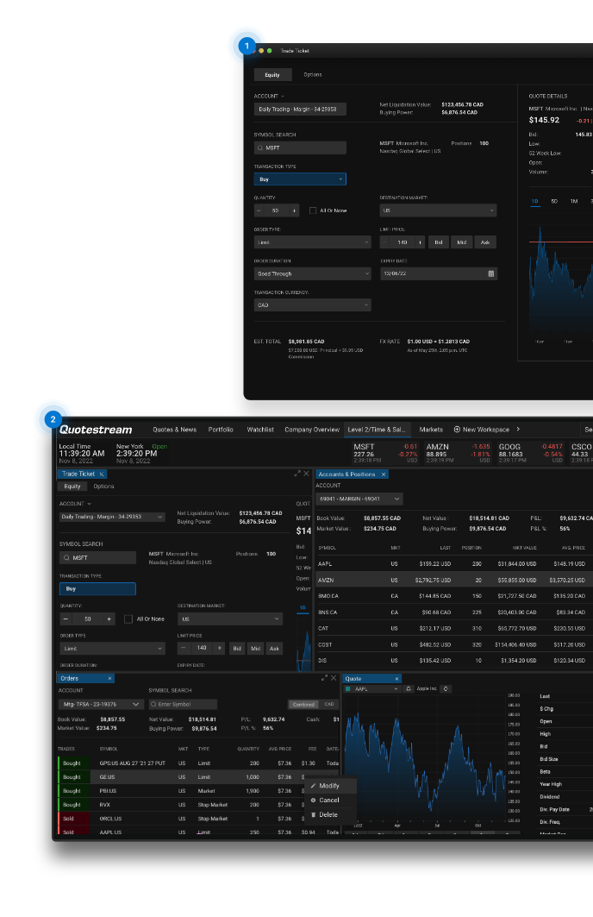Click Expiry Date field 13/06/22
Viewport: 593px width, 917px height.
click(x=438, y=273)
